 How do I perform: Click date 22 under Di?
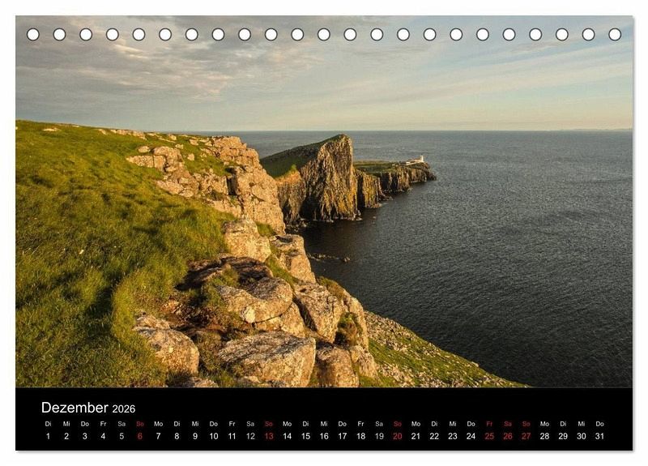[434, 436]
